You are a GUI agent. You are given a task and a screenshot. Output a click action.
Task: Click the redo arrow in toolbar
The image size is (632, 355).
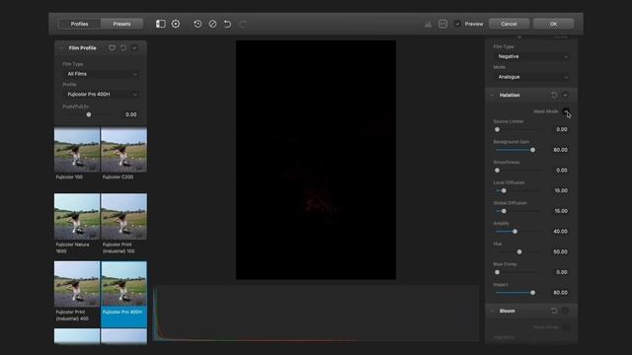242,24
